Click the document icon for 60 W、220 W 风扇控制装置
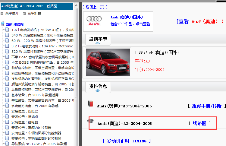Screen dimensions: 226x146 pos(7,40)
